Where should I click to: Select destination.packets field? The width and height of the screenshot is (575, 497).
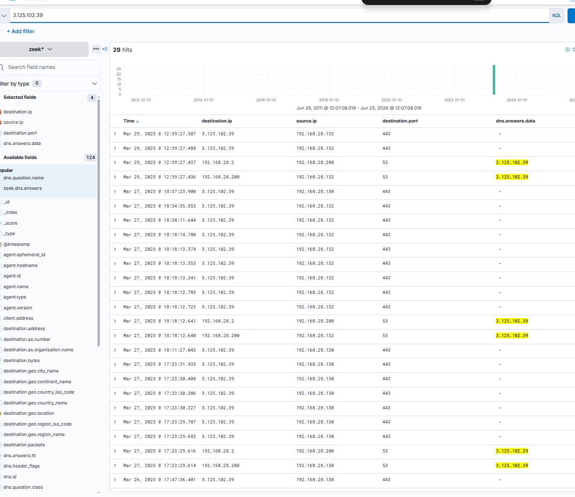point(24,445)
